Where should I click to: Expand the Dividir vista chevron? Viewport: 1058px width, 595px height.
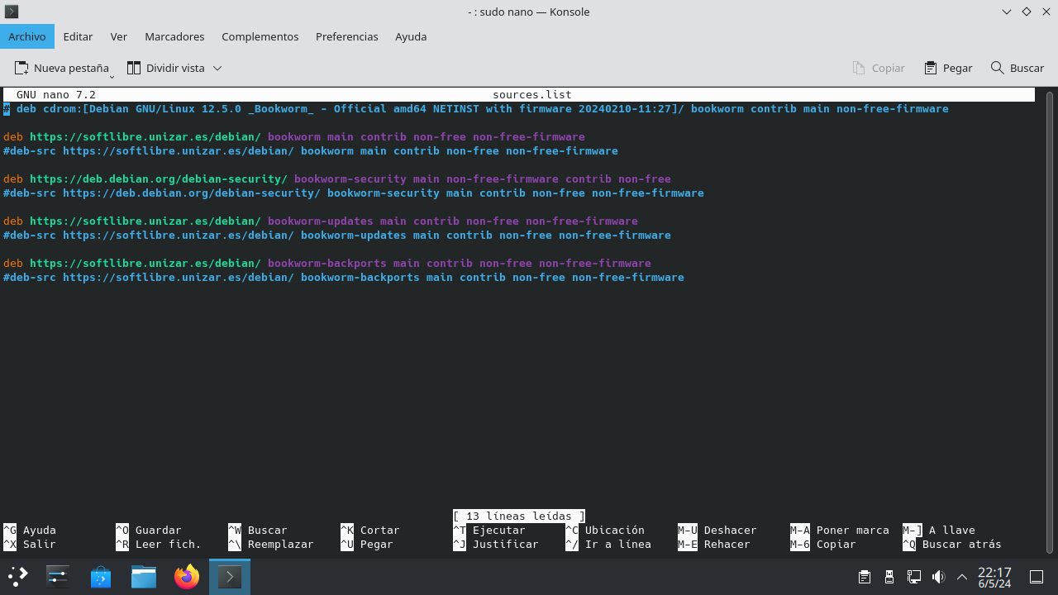point(217,68)
